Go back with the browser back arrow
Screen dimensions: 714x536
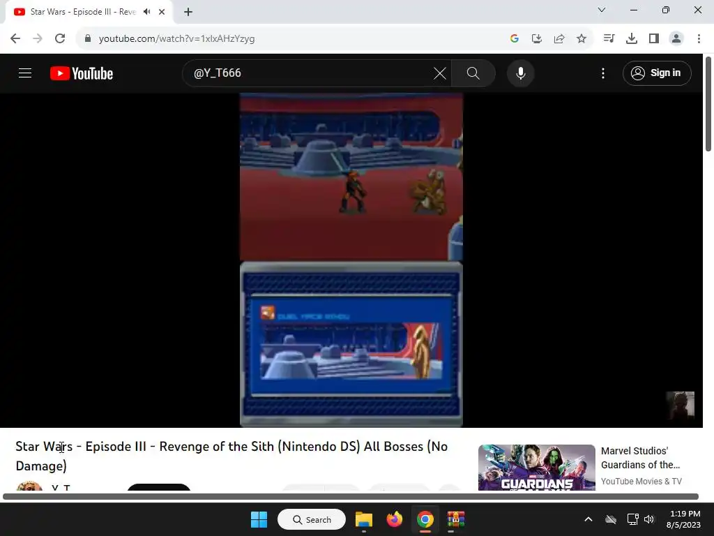pos(15,38)
